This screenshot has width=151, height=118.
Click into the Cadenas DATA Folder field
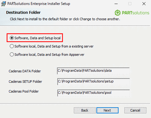[x=93, y=71]
